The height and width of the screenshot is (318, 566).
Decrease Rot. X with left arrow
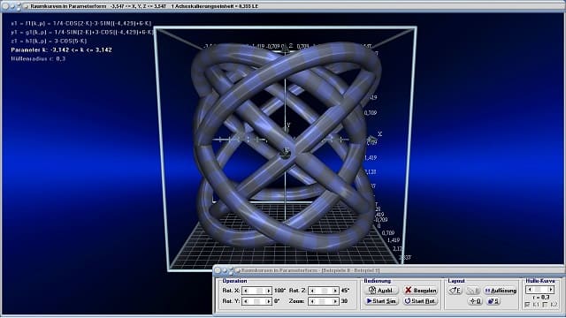click(x=246, y=291)
